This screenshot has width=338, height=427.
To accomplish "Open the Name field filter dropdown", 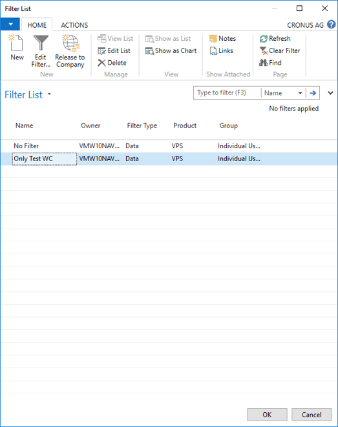I will pos(300,93).
